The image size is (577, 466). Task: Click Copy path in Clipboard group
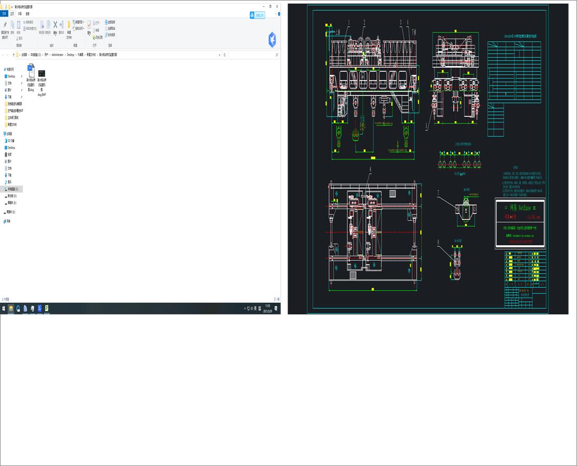click(x=30, y=22)
